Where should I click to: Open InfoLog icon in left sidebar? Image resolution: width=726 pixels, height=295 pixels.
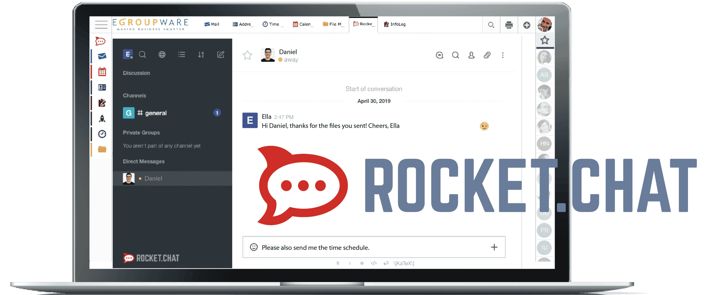102,103
